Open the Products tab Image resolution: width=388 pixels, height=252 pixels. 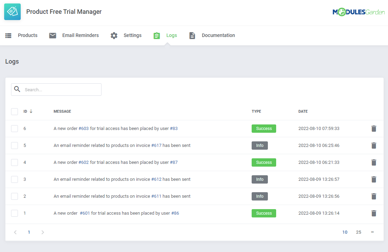[x=28, y=36]
